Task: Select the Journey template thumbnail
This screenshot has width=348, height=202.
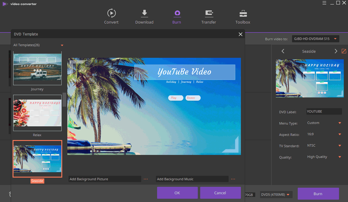Action: click(37, 68)
